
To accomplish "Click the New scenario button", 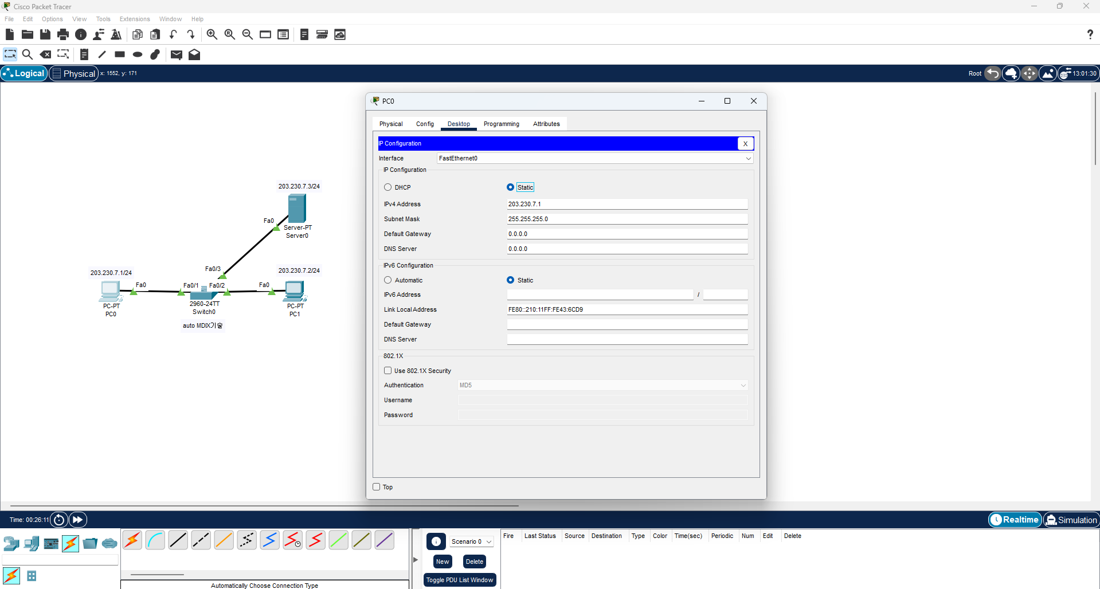I will [x=443, y=561].
